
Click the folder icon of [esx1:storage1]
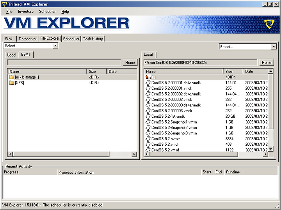12,77
